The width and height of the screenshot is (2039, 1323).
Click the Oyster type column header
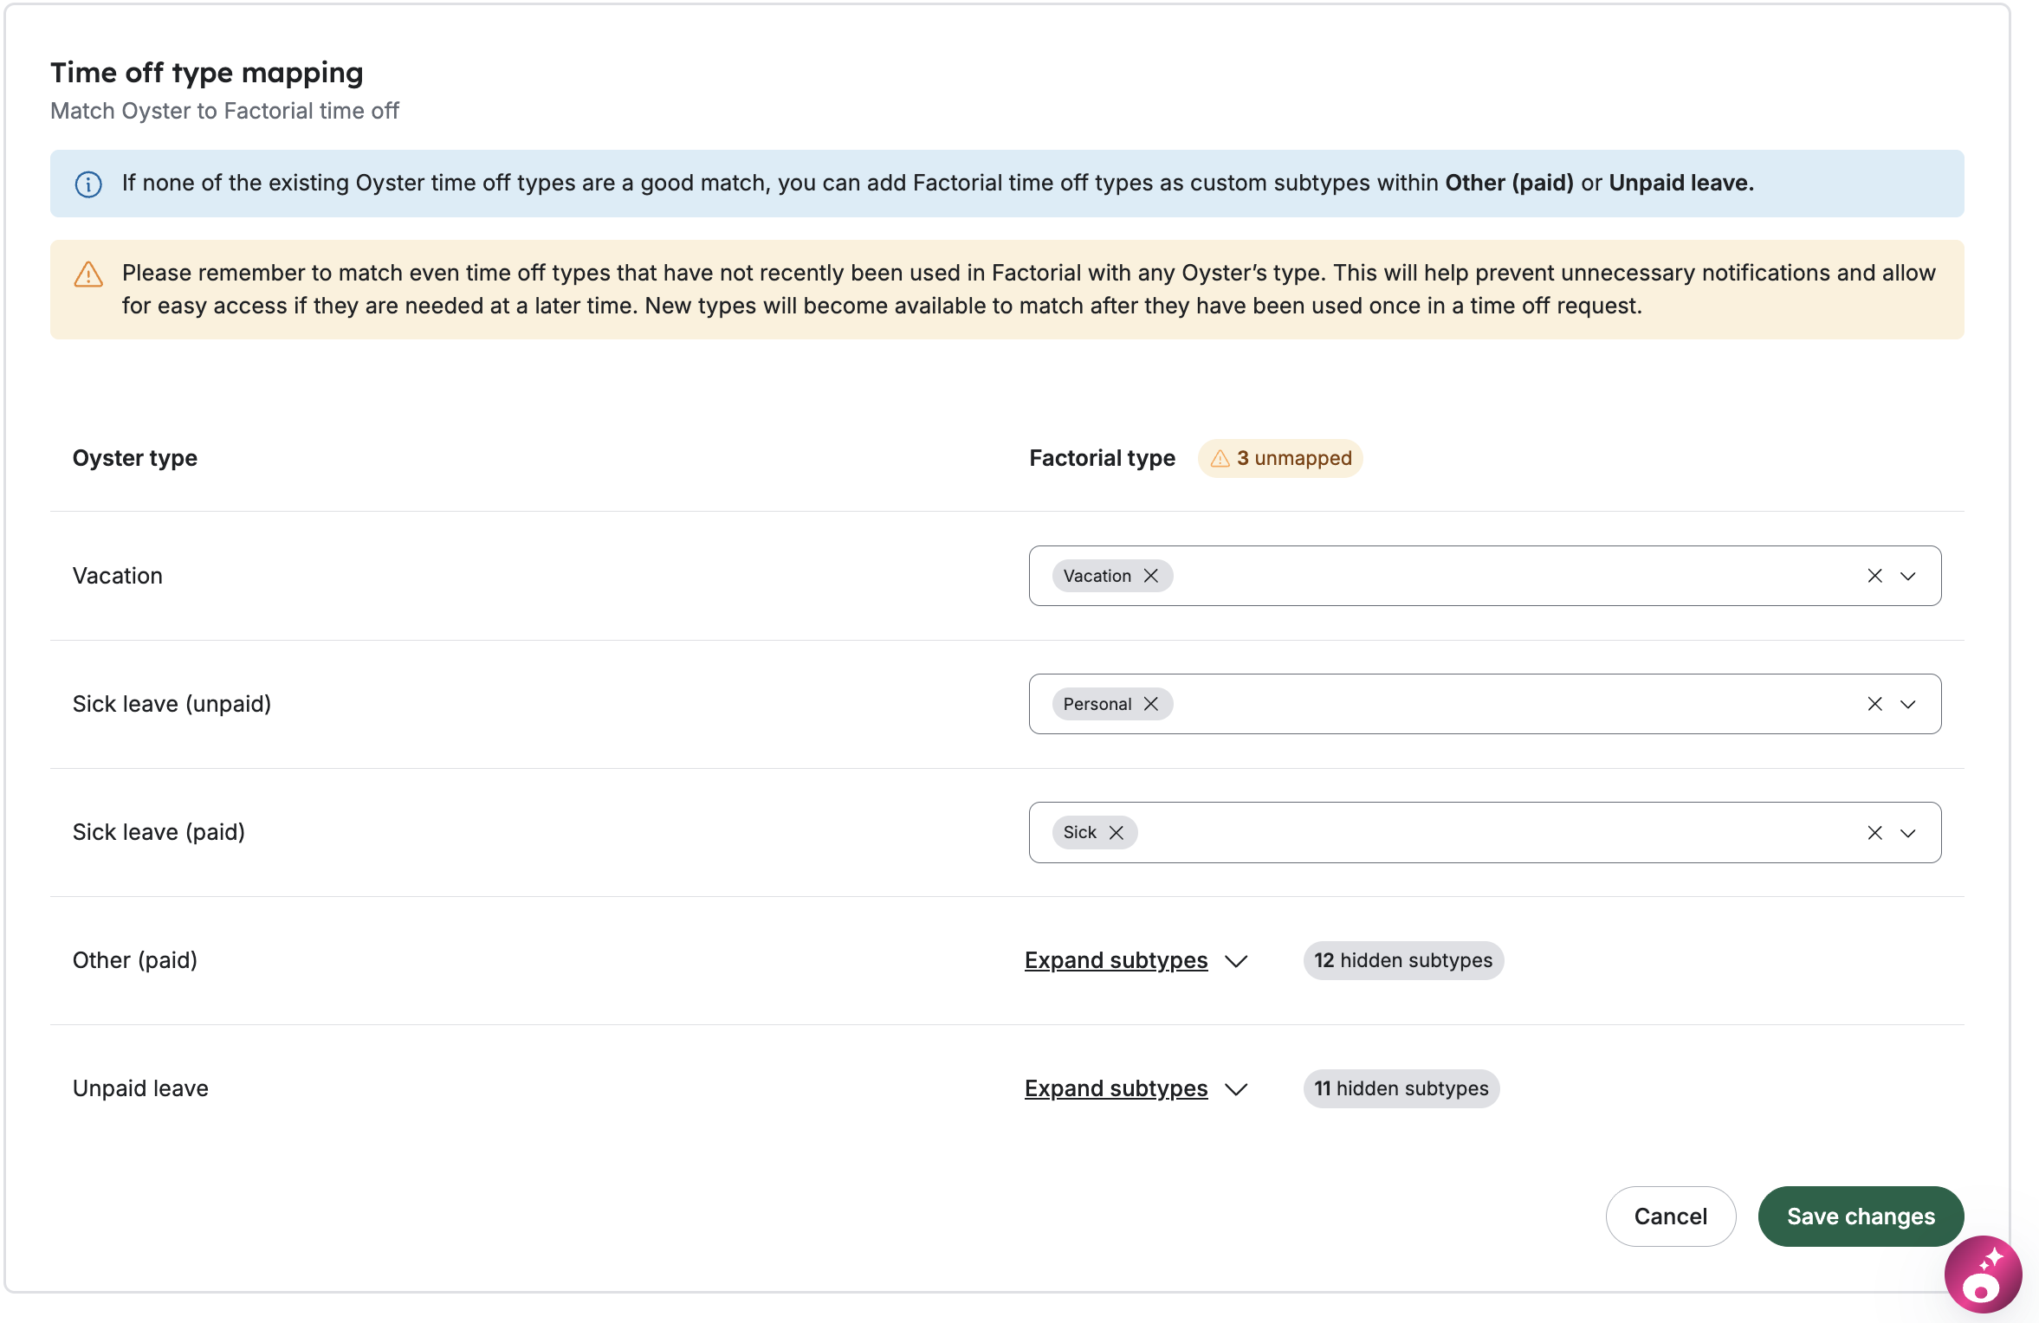(135, 458)
